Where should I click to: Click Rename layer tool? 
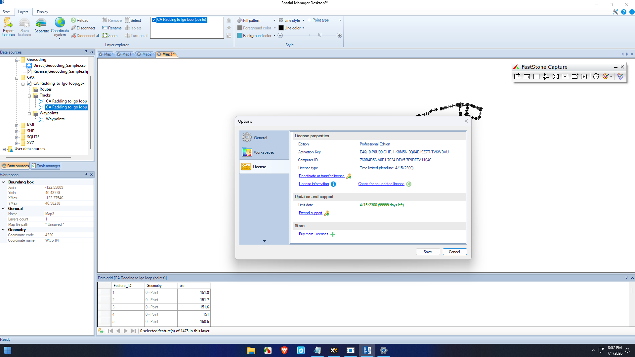click(112, 28)
